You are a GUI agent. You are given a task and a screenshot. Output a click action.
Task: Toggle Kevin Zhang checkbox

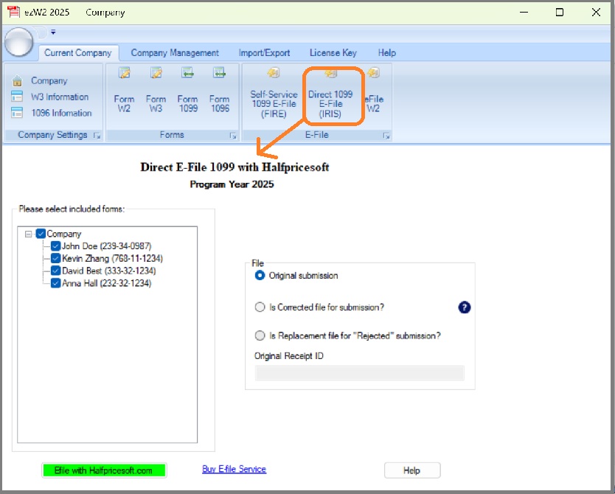pyautogui.click(x=56, y=259)
